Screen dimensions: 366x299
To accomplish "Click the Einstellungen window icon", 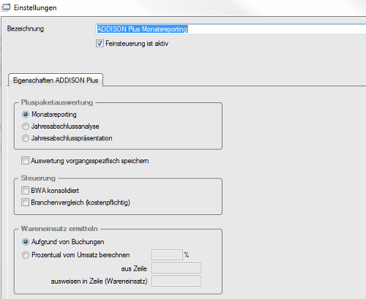I will [6, 8].
